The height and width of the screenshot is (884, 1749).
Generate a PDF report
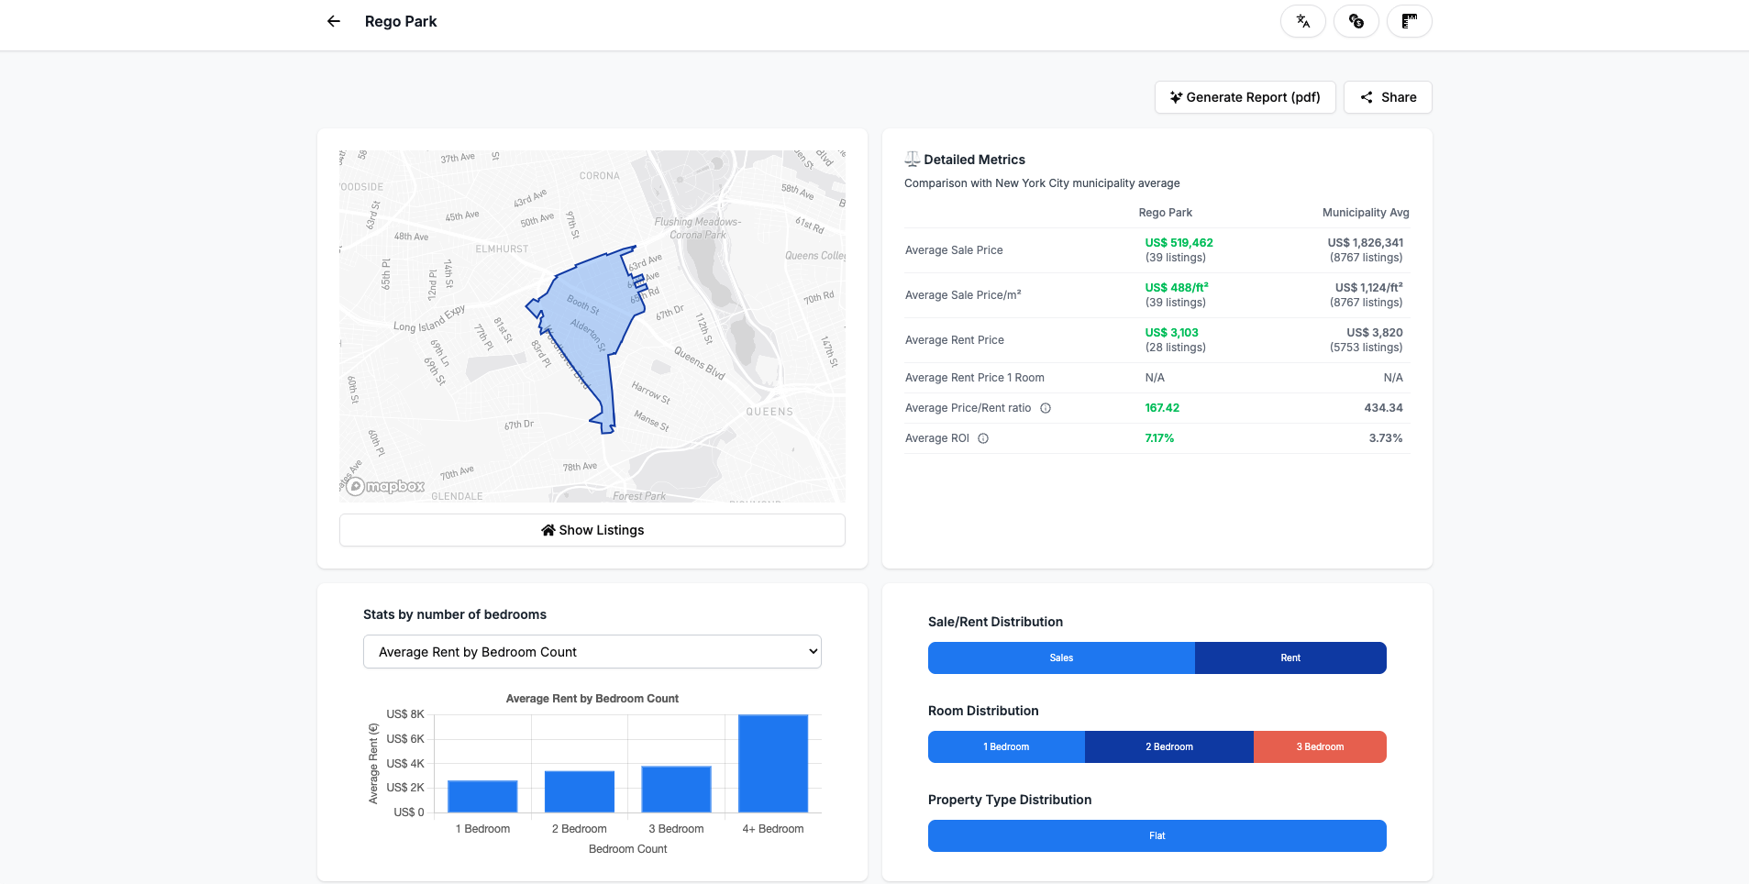coord(1245,97)
